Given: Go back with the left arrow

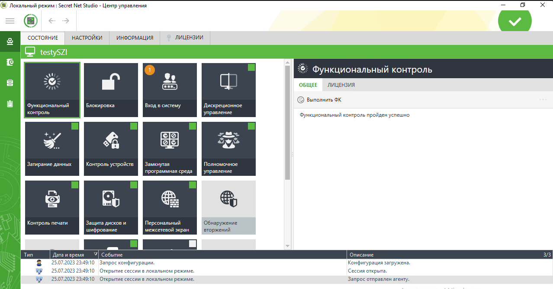Looking at the screenshot, I should click(x=52, y=21).
